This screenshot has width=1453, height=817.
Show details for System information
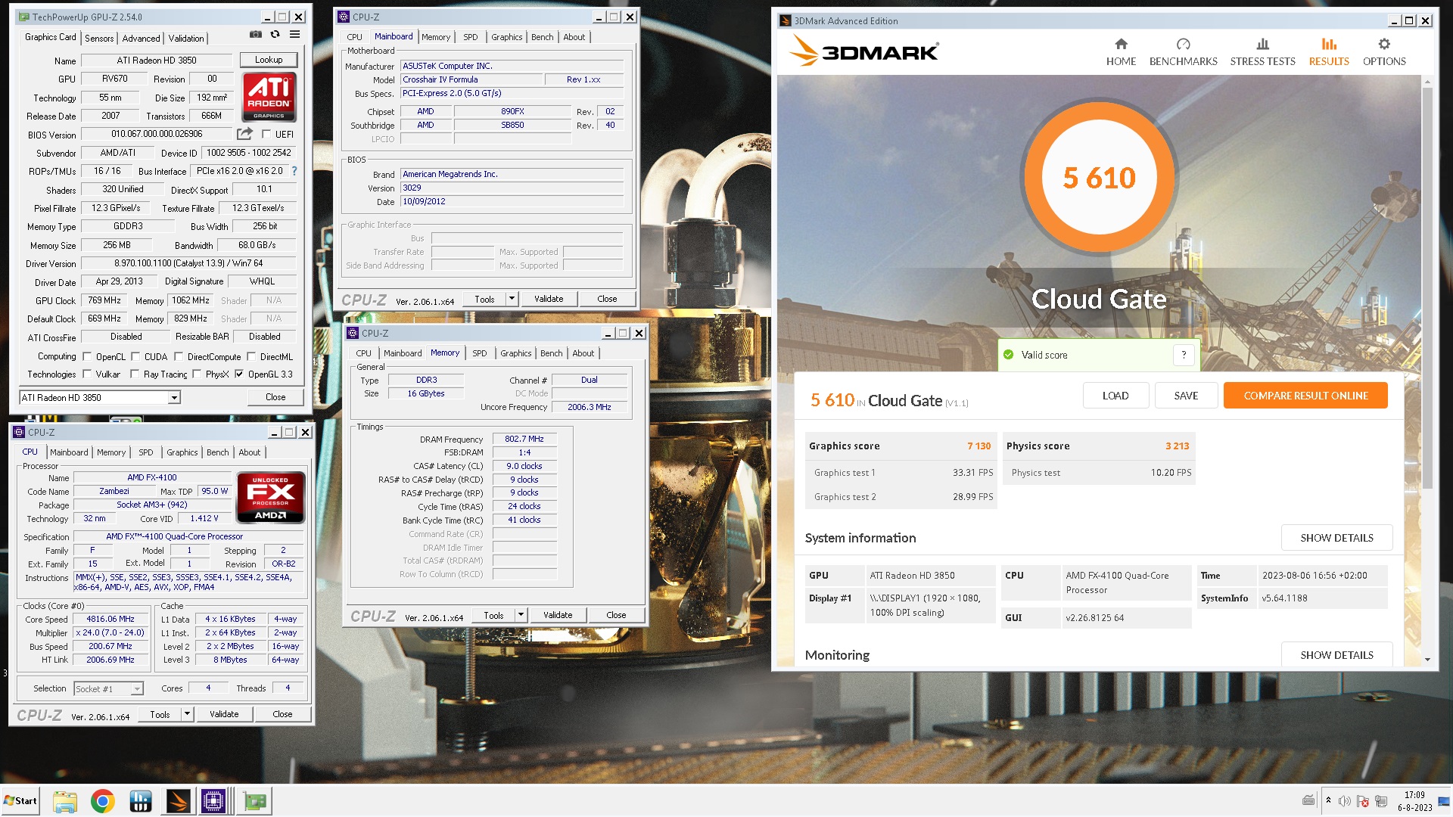pyautogui.click(x=1336, y=538)
